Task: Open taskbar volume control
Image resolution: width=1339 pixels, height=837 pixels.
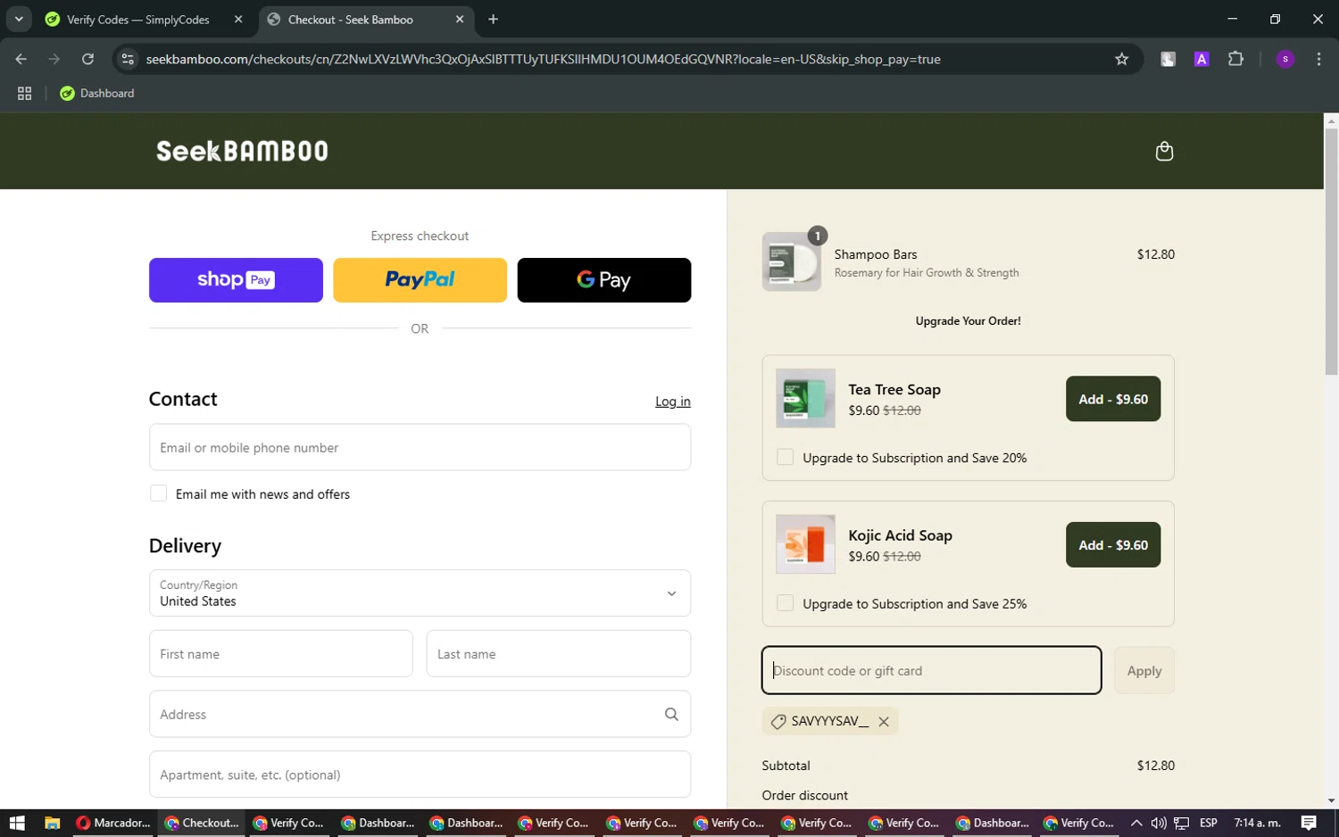Action: tap(1159, 823)
